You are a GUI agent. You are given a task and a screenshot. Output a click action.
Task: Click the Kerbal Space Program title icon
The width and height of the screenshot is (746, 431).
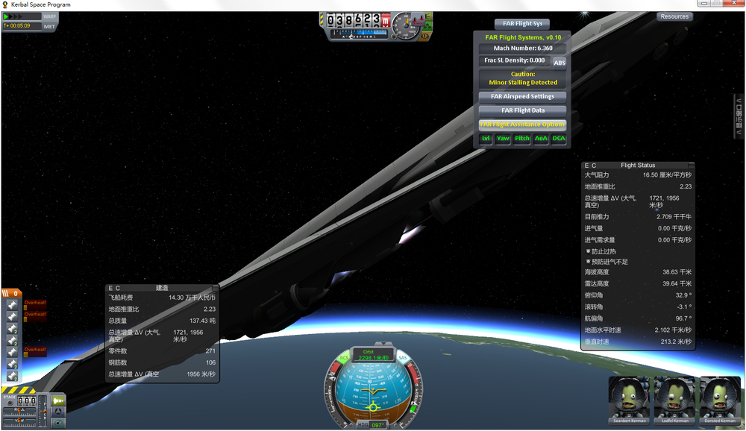coord(5,4)
